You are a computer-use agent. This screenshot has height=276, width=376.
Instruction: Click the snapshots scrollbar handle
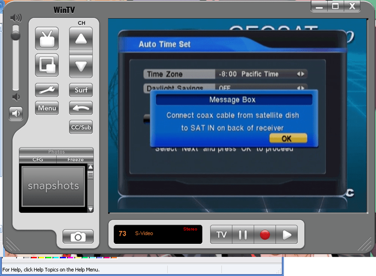(90, 175)
